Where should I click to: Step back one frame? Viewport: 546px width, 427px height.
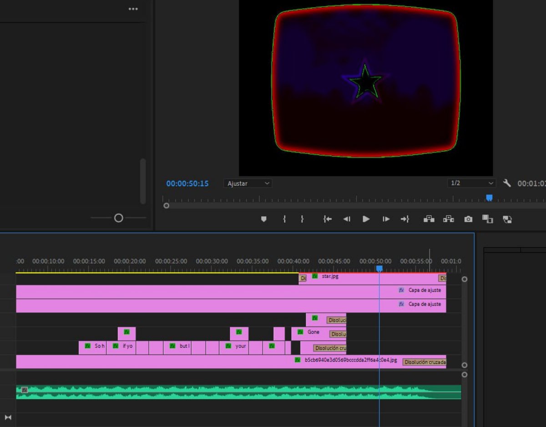pyautogui.click(x=347, y=219)
